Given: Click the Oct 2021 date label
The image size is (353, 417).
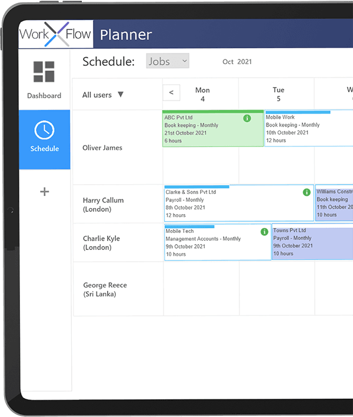Looking at the screenshot, I should pyautogui.click(x=237, y=62).
